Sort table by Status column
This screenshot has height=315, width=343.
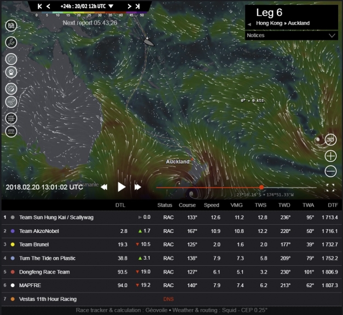pos(165,205)
